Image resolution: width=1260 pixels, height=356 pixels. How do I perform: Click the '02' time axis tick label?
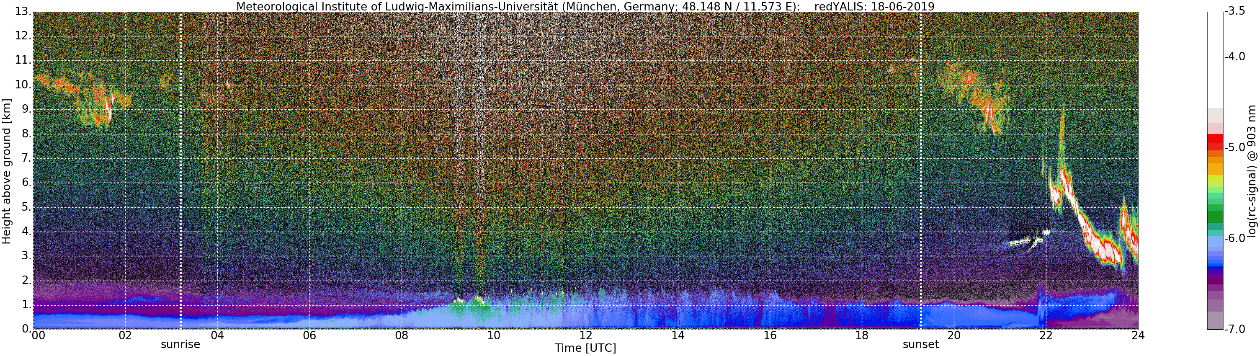coord(125,335)
